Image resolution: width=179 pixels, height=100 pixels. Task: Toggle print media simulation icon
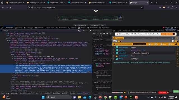(x=110, y=34)
